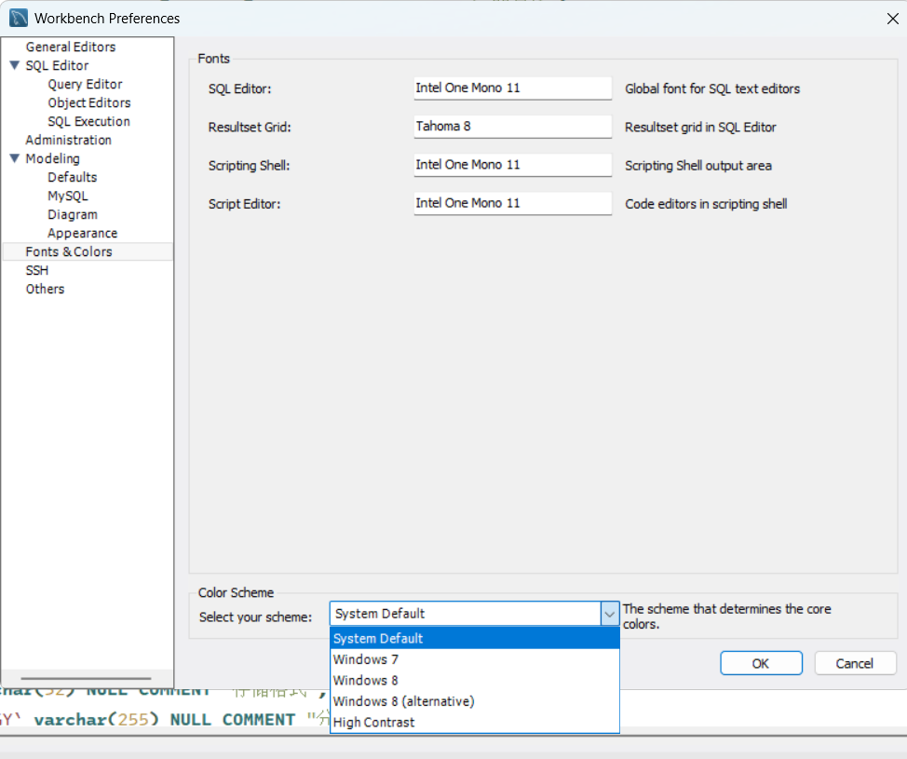The width and height of the screenshot is (907, 759).
Task: Go to Object Editors settings
Action: [88, 102]
